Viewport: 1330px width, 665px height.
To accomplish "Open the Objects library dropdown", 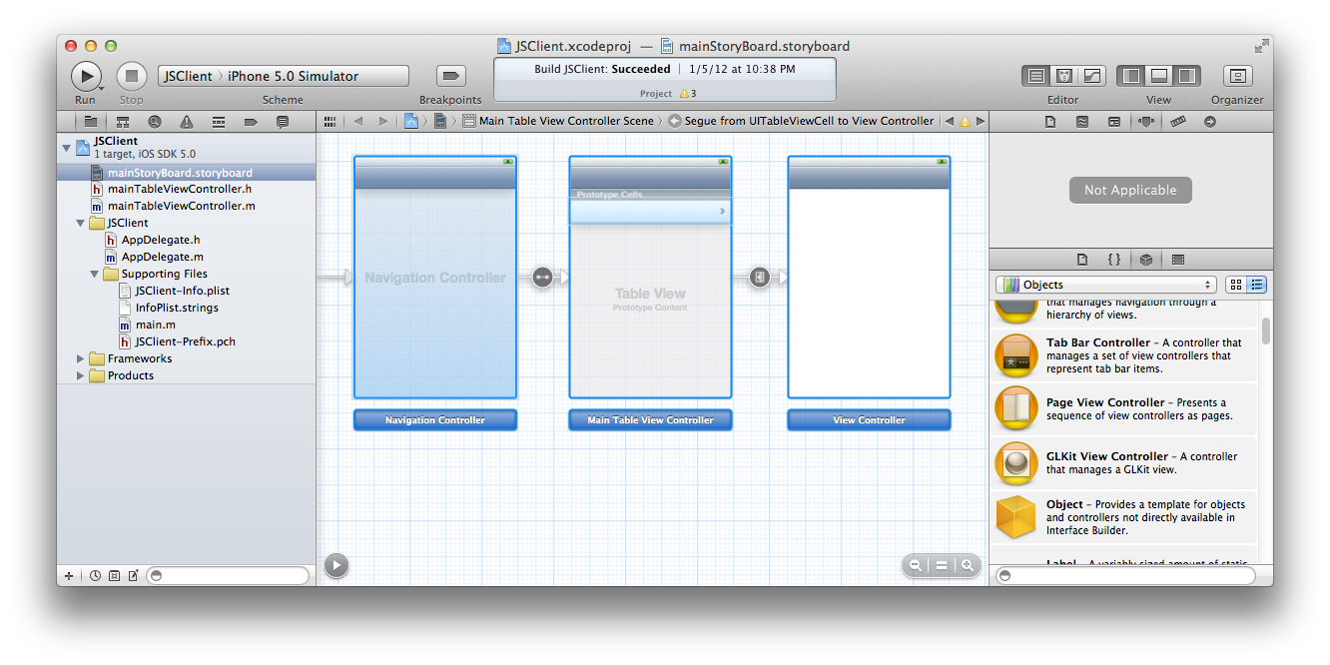I will (1106, 285).
